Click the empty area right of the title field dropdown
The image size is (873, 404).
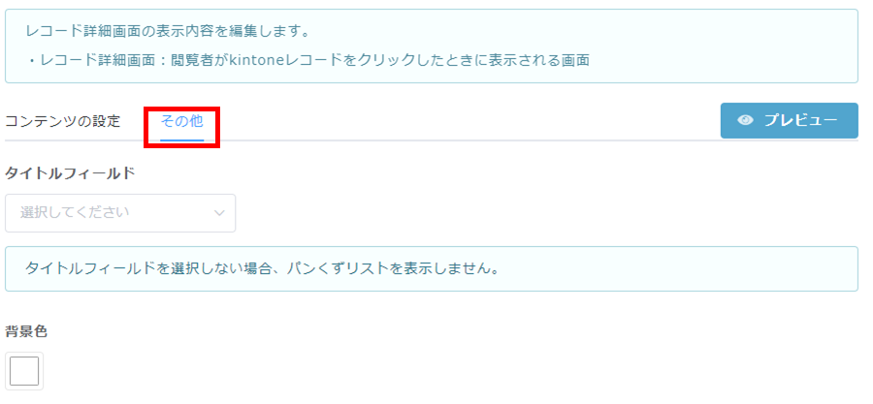[547, 213]
